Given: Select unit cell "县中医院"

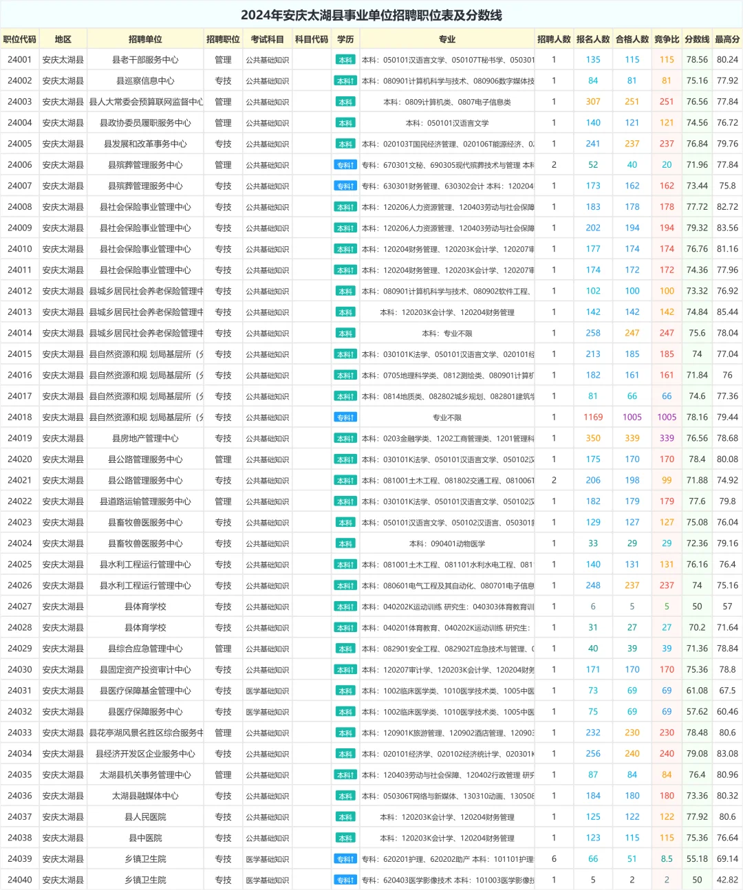Looking at the screenshot, I should click(145, 838).
